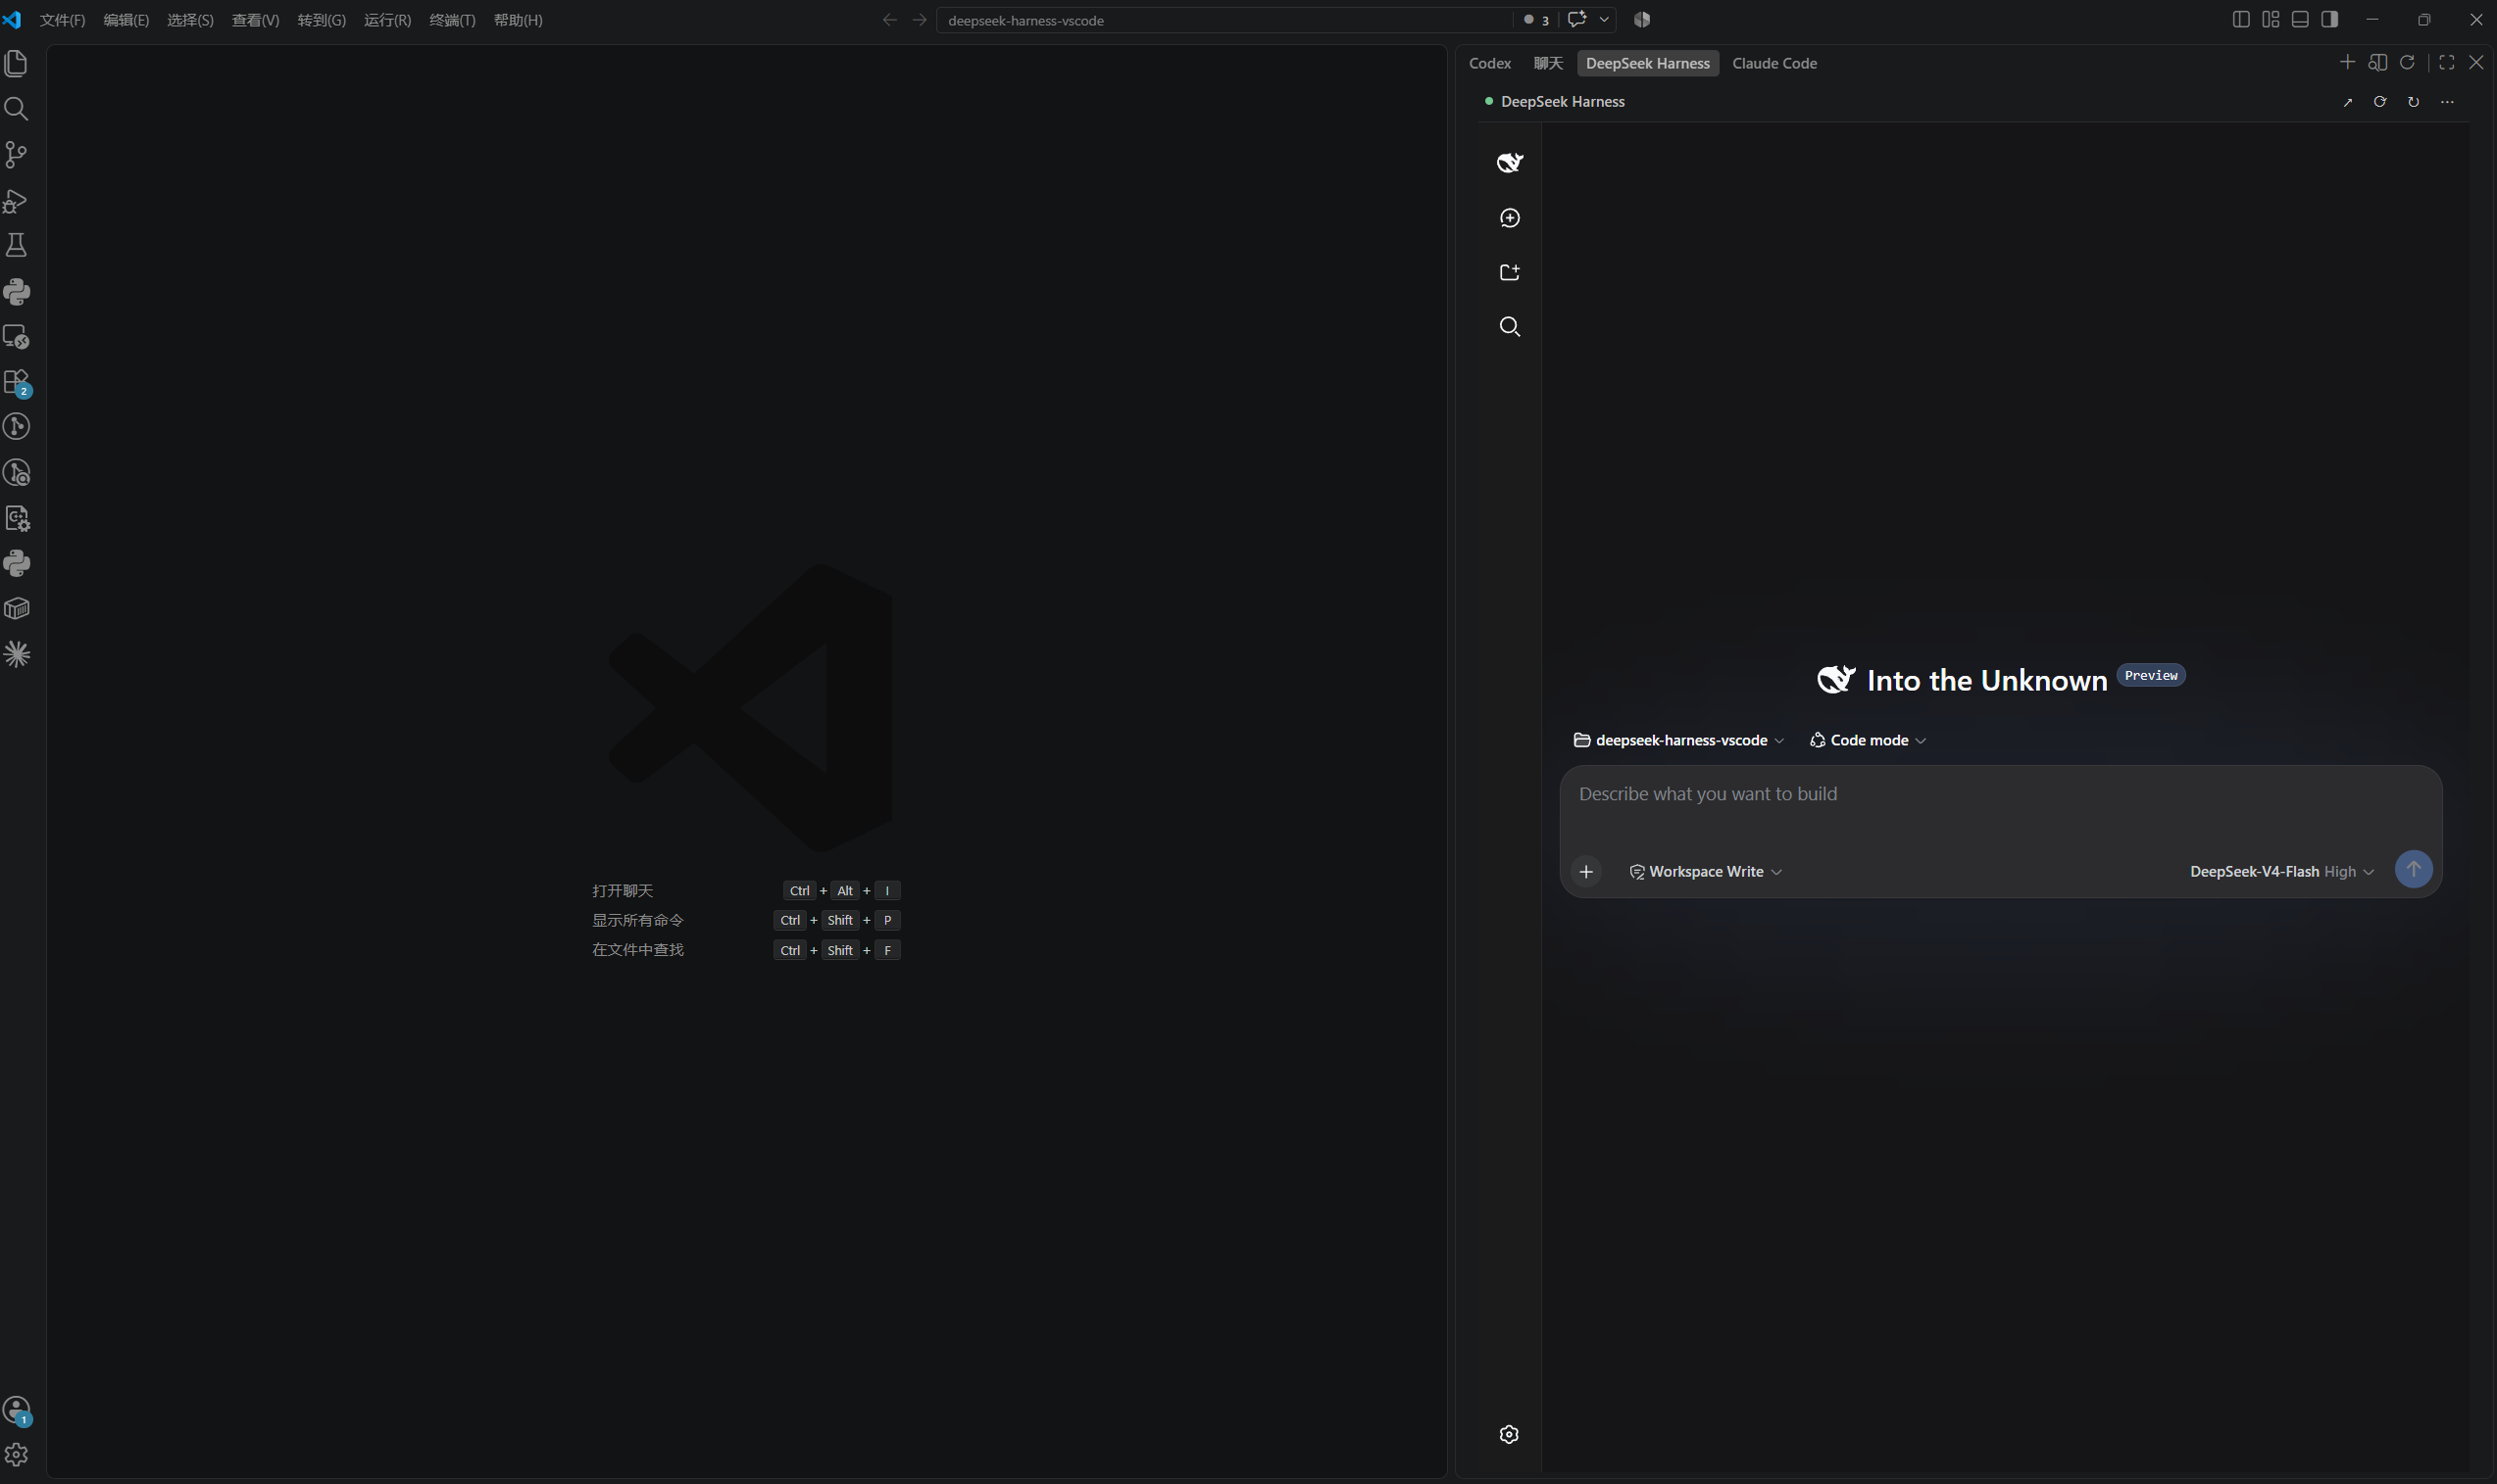
Task: Toggle the secondary side bar layout button
Action: 2330,19
